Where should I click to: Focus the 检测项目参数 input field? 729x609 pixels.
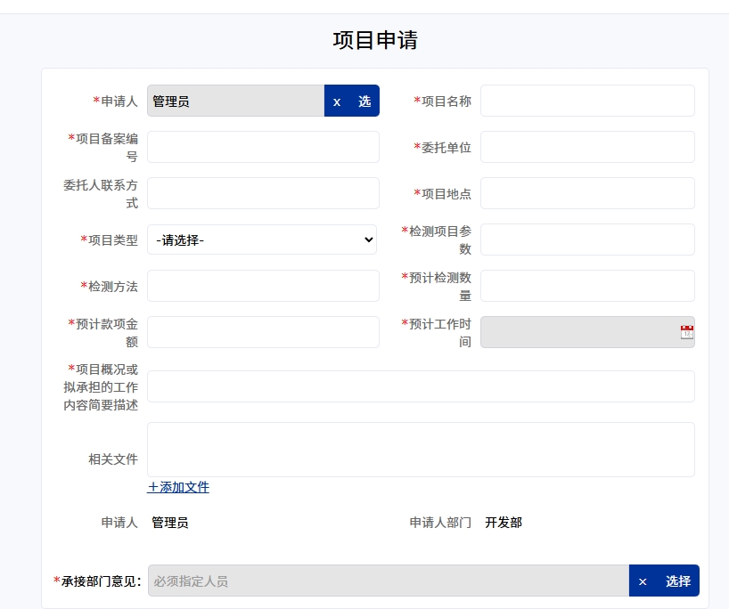(x=587, y=240)
